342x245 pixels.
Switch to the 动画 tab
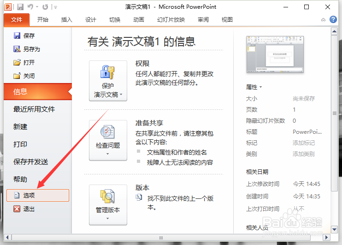tap(139, 20)
